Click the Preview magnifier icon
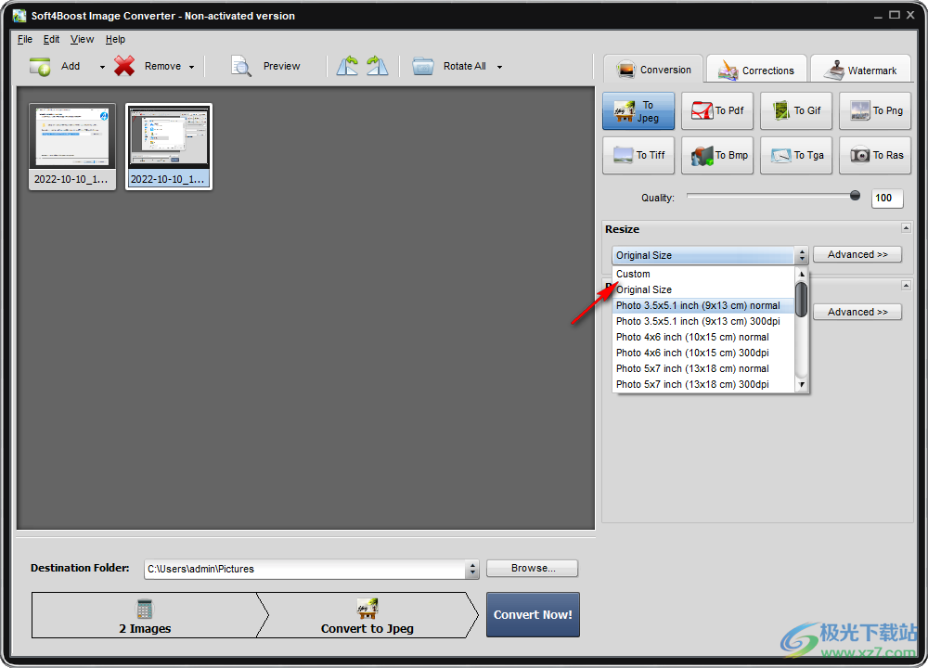The width and height of the screenshot is (928, 668). pyautogui.click(x=241, y=66)
